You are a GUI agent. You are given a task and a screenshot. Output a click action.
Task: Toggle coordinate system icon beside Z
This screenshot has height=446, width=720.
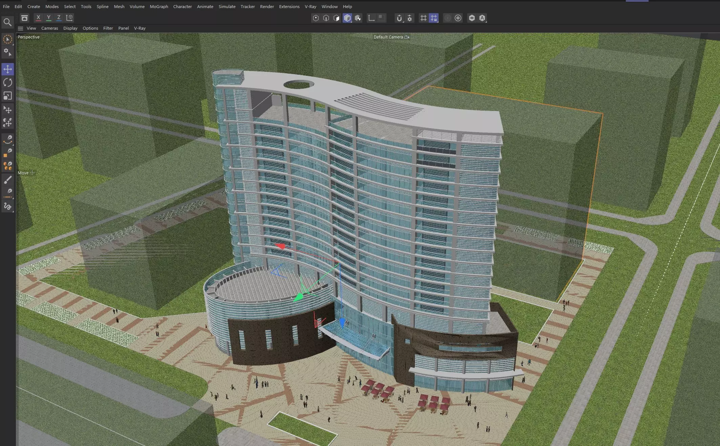click(x=69, y=18)
